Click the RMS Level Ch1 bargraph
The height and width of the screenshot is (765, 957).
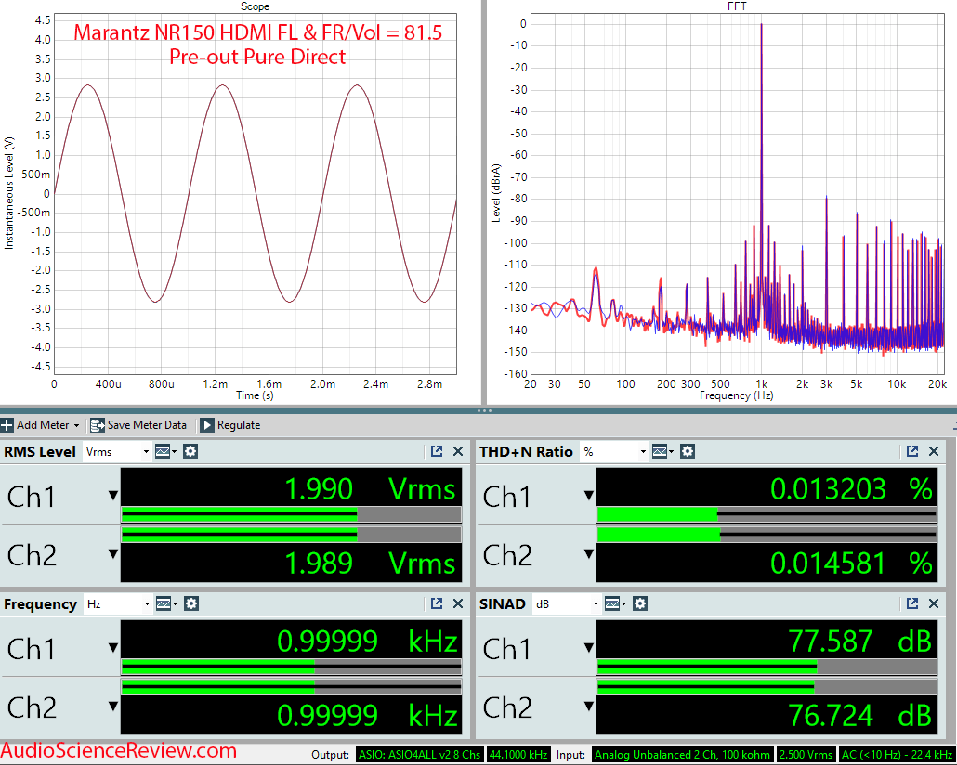291,514
